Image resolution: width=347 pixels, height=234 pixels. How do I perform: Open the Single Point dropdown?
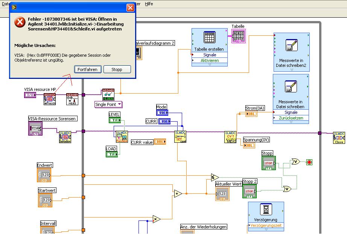(108, 104)
